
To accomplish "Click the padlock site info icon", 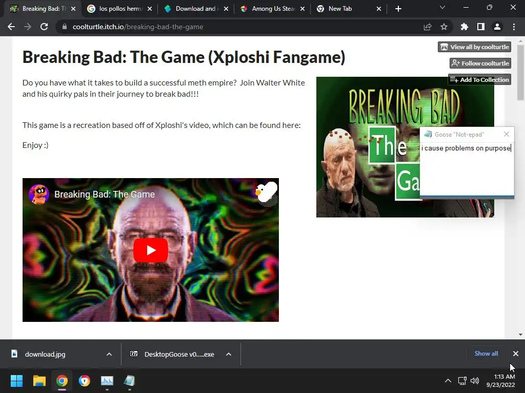I will pos(65,27).
